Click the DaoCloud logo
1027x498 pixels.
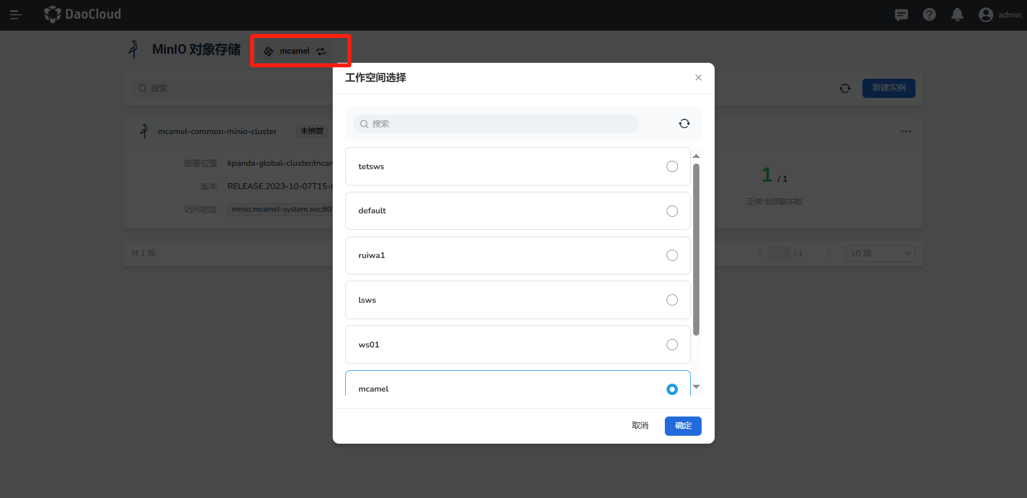83,14
